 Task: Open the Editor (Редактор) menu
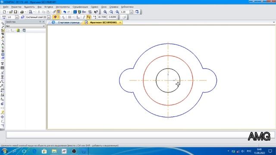tap(16, 7)
